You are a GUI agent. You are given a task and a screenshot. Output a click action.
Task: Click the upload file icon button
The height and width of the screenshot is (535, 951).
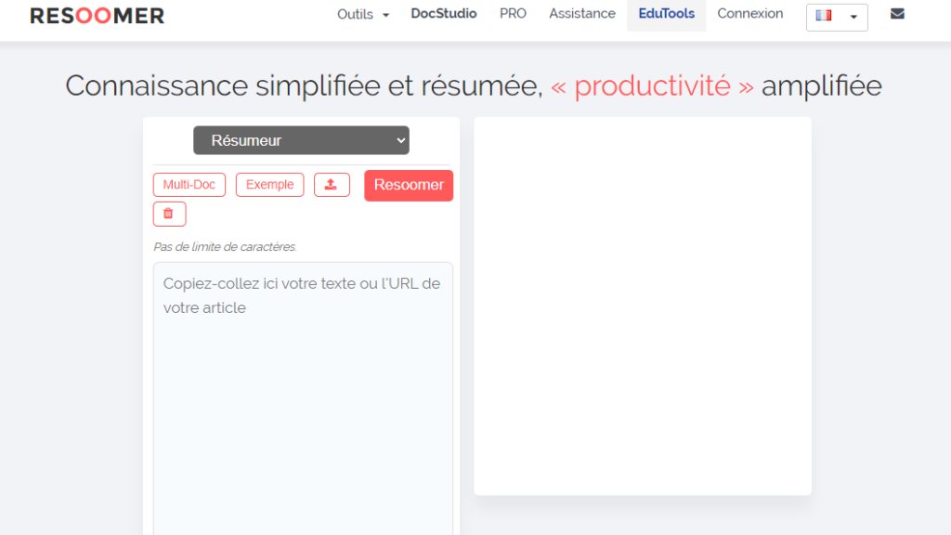[x=332, y=185]
